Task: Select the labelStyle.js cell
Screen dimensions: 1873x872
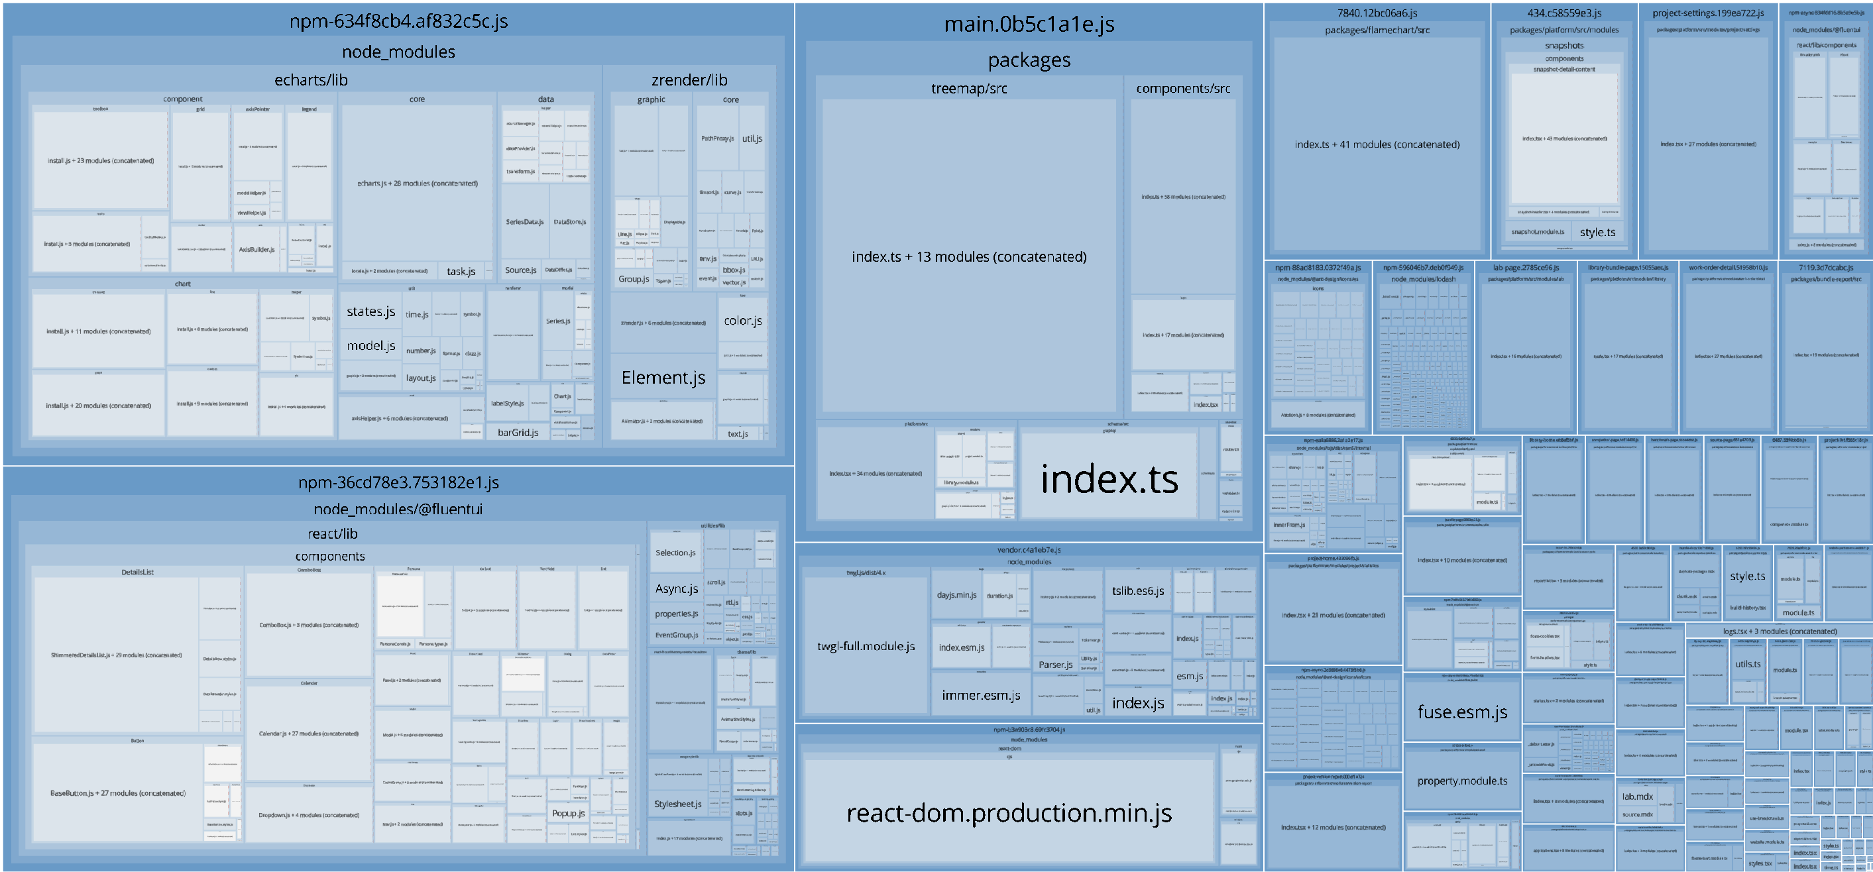Action: coord(507,404)
